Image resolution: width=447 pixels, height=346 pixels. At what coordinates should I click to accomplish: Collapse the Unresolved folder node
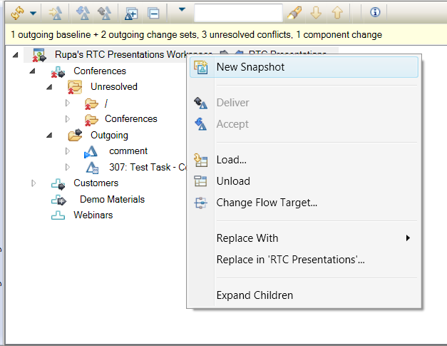click(x=49, y=86)
